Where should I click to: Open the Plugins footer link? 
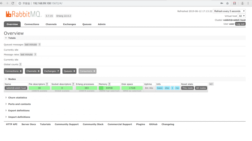pyautogui.click(x=140, y=124)
